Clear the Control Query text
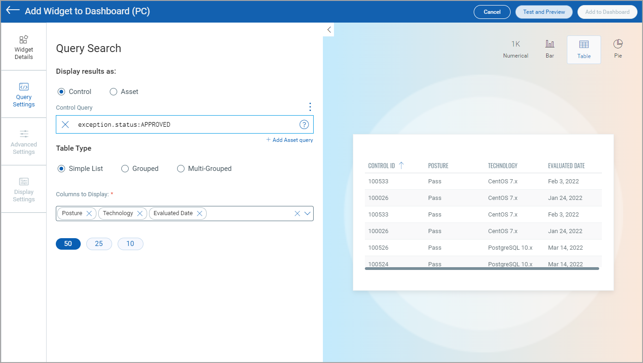 pyautogui.click(x=65, y=124)
